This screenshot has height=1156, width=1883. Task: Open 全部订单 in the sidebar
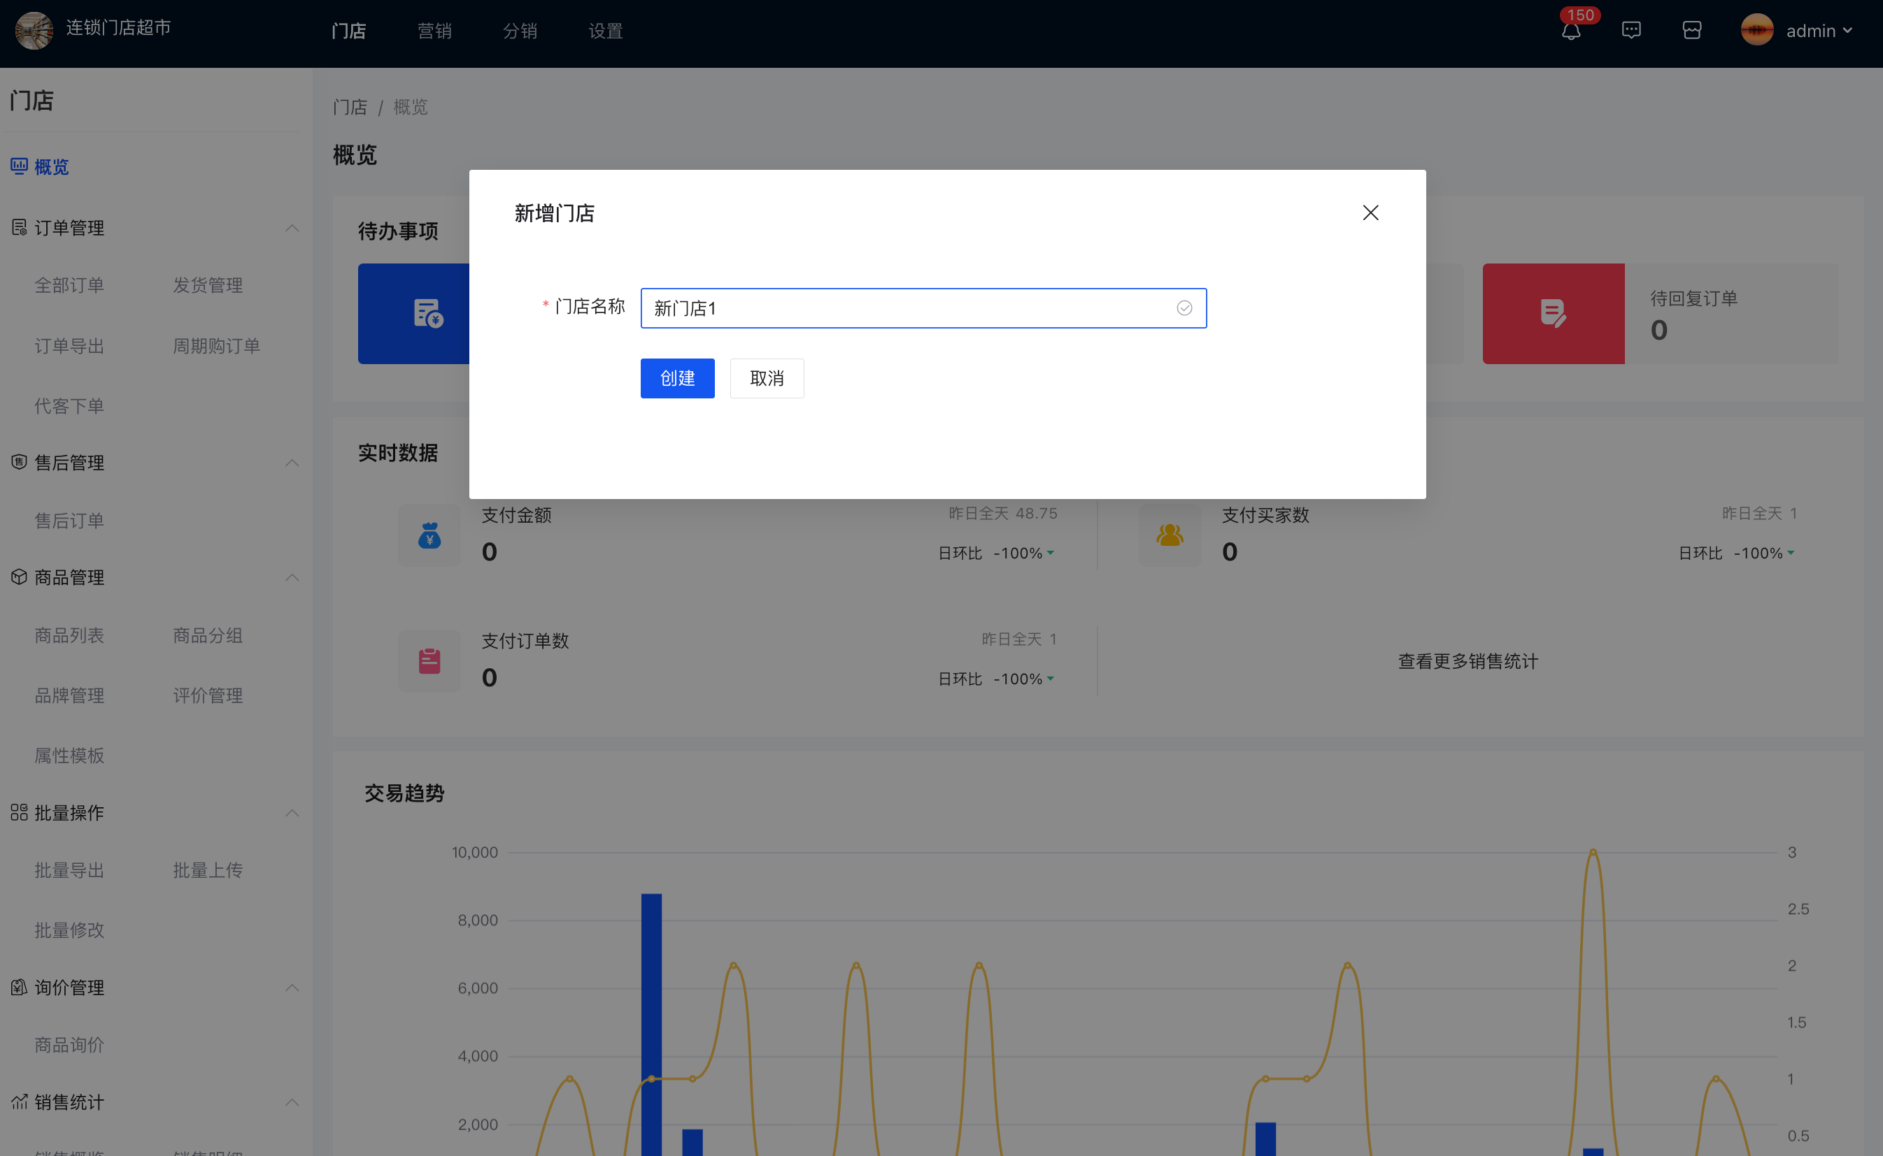(69, 285)
